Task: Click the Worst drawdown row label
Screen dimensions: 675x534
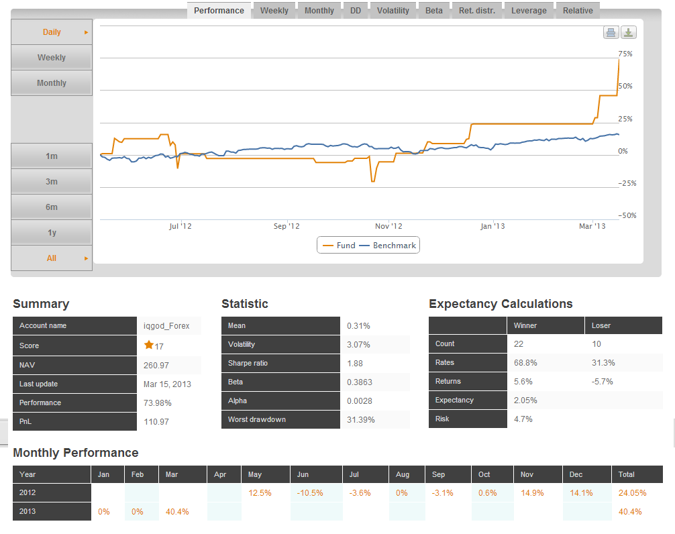Action: [x=280, y=419]
